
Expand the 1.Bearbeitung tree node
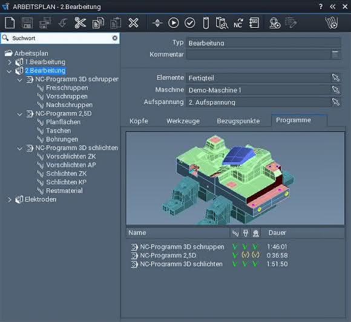point(10,62)
